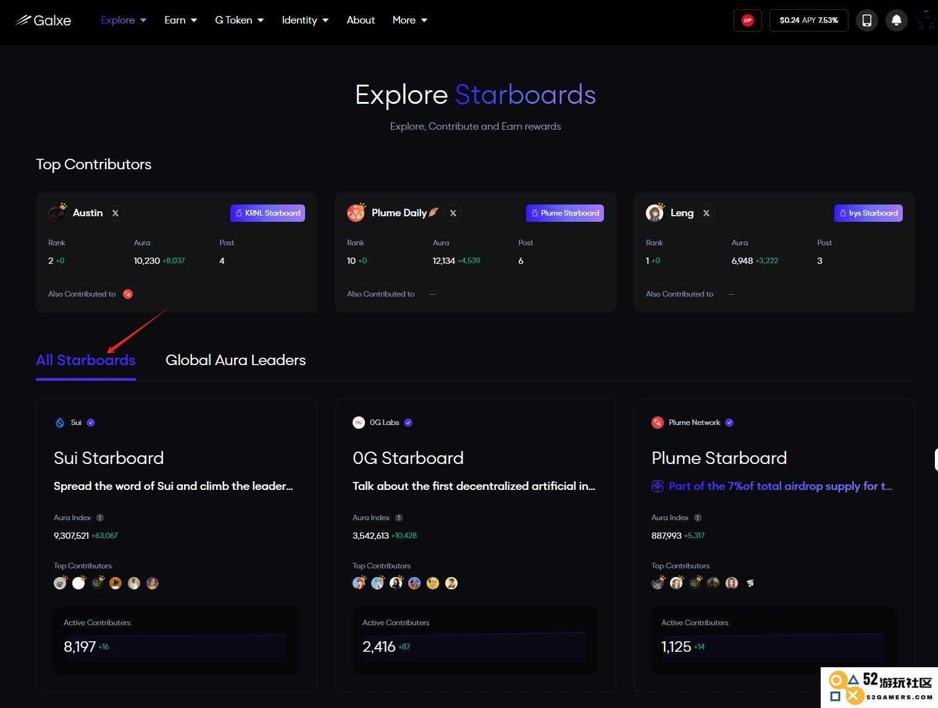Screen dimensions: 938x708
Task: Click first 0G top contributor avatar
Action: pos(359,583)
